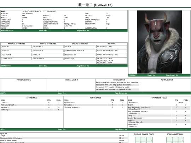Click Area Knowledge: Seattle skill
The width and height of the screenshot is (191, 143).
159,112
